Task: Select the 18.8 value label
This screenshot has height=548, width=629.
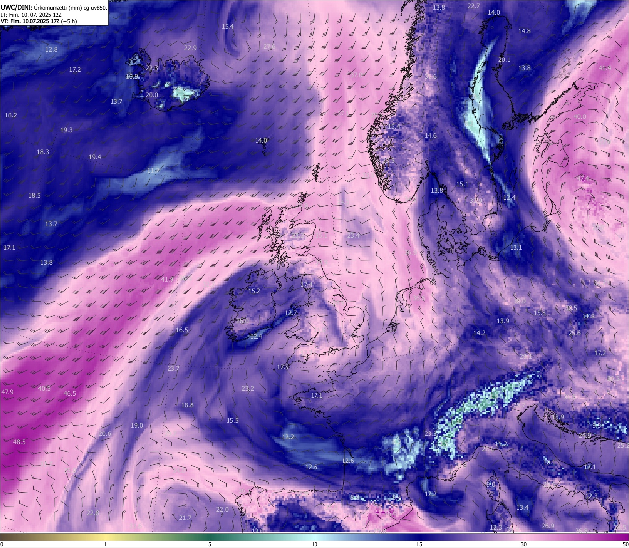Action: pyautogui.click(x=187, y=405)
